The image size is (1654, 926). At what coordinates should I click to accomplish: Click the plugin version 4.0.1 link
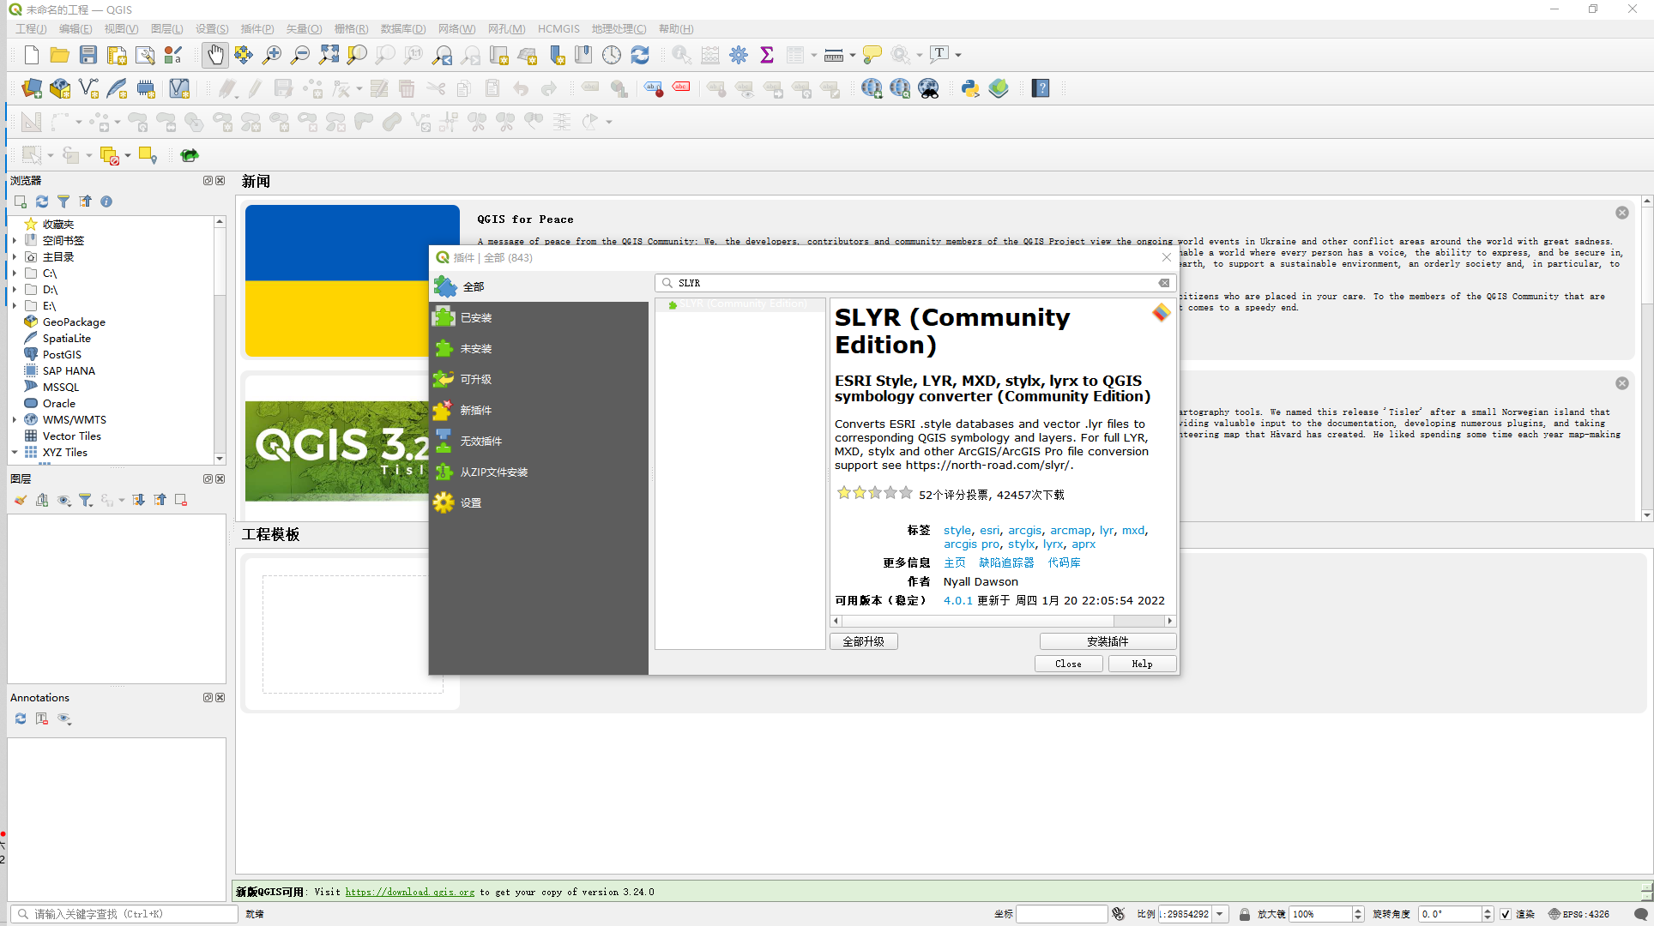(957, 601)
